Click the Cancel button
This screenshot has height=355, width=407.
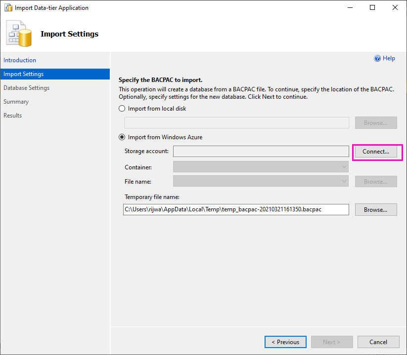point(378,342)
